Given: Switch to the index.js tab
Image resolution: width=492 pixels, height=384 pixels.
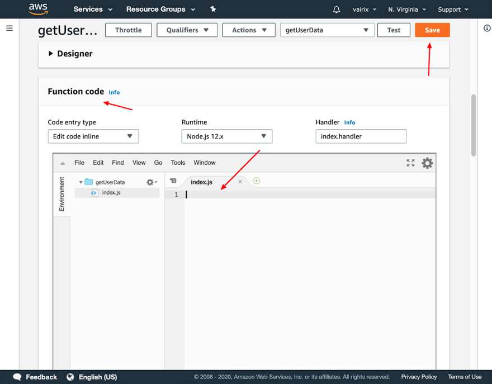Looking at the screenshot, I should tap(201, 182).
